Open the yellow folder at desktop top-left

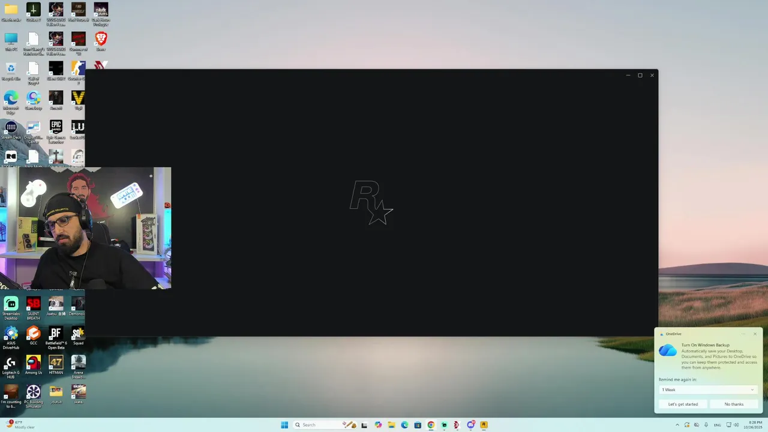click(11, 12)
